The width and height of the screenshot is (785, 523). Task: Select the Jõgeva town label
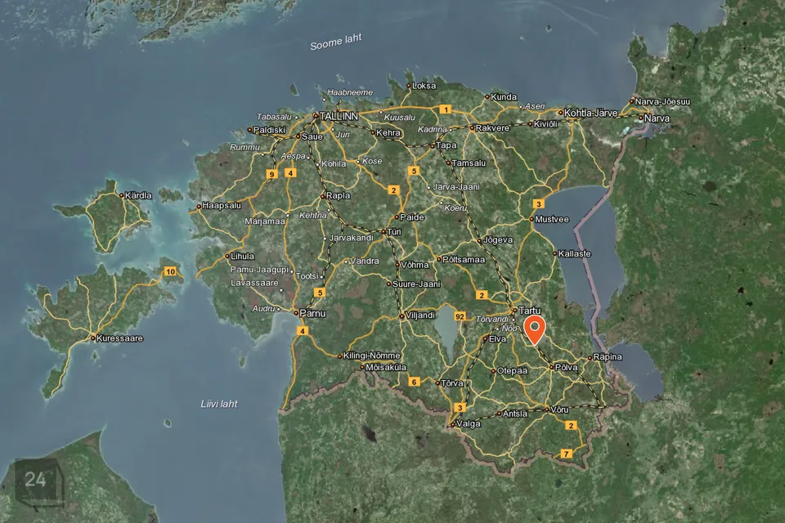(498, 240)
